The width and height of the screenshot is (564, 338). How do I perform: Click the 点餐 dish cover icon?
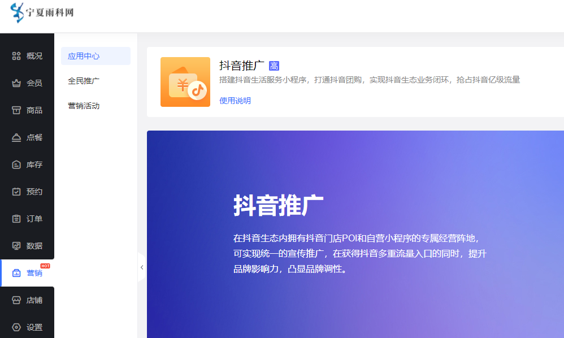pyautogui.click(x=16, y=137)
